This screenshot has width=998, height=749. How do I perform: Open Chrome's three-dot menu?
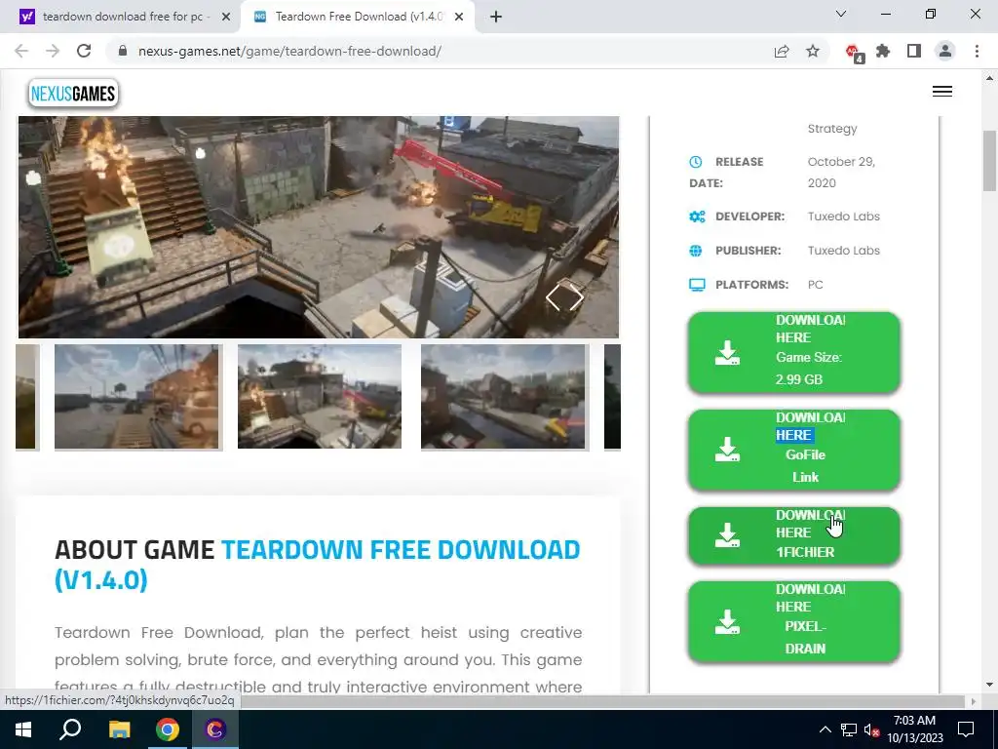tap(977, 51)
